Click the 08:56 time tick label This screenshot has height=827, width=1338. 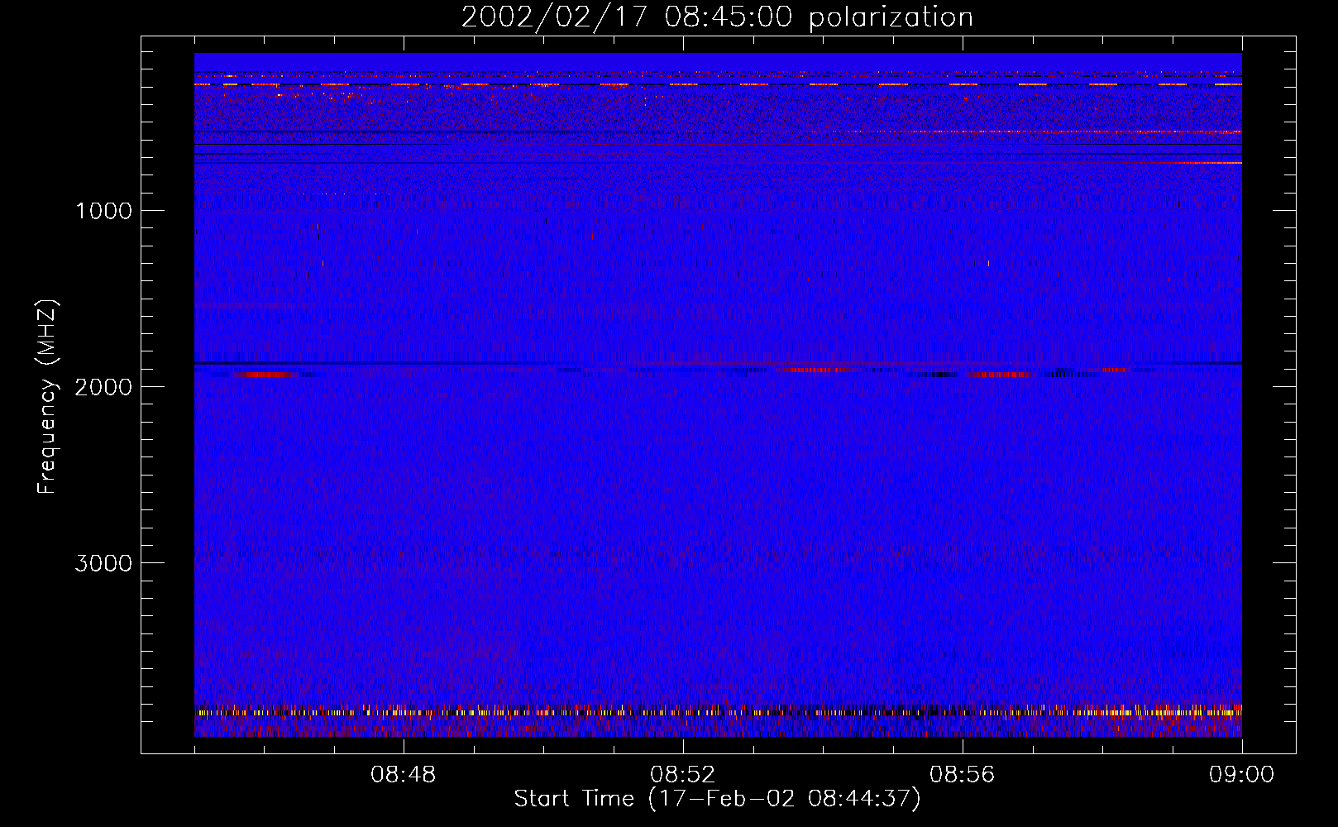962,775
